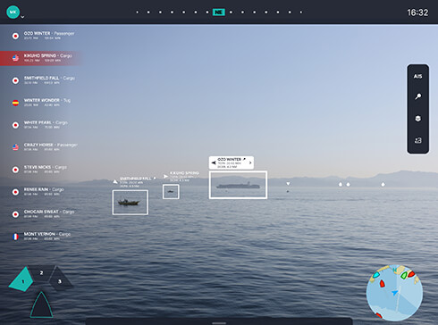Screen dimensions: 438x325
Task: Click the OZO WINTER ship bounding box
Action: 238,185
